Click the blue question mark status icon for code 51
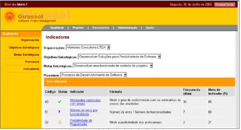Viewport: 241px width, 130px height. [x=59, y=112]
